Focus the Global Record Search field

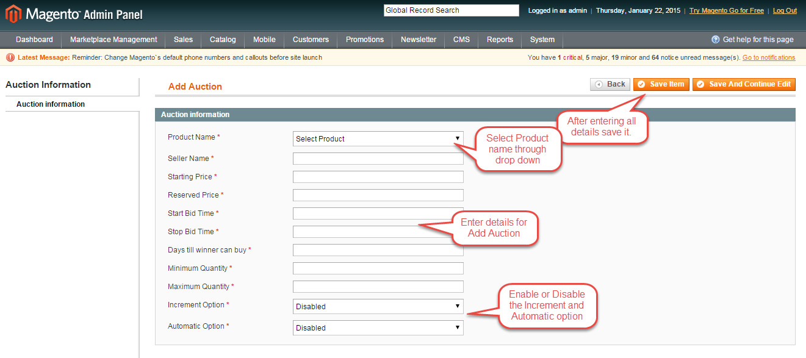(451, 10)
